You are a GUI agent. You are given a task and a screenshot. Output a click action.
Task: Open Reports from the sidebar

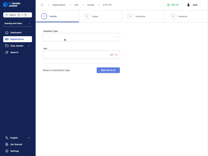[14, 52]
